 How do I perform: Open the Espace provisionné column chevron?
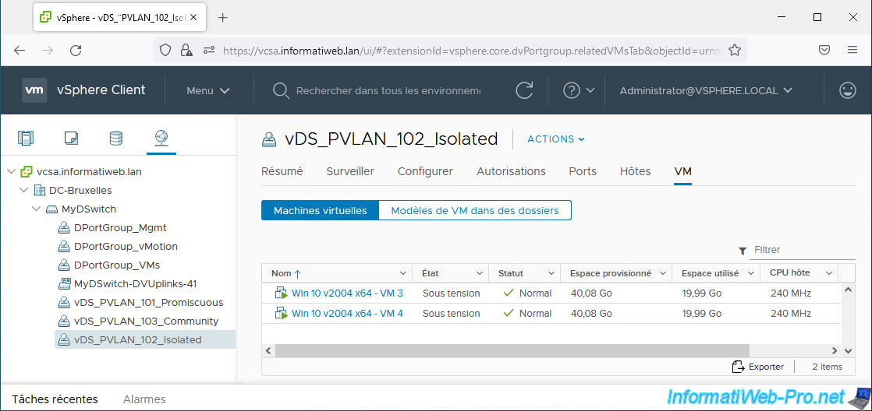[663, 273]
